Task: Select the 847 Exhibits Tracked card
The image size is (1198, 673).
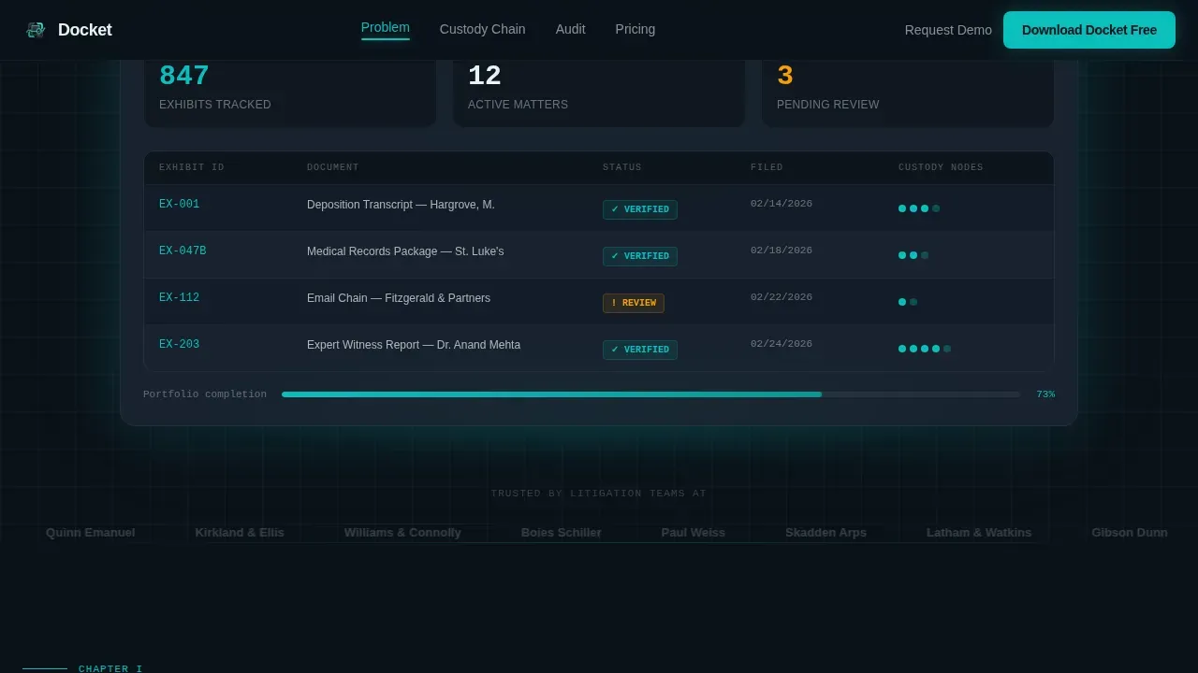Action: 290,92
